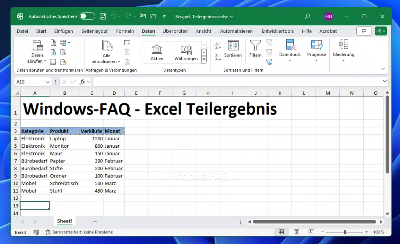Click the macro recording status icon
Screen dimensions: 400x244
36,232
